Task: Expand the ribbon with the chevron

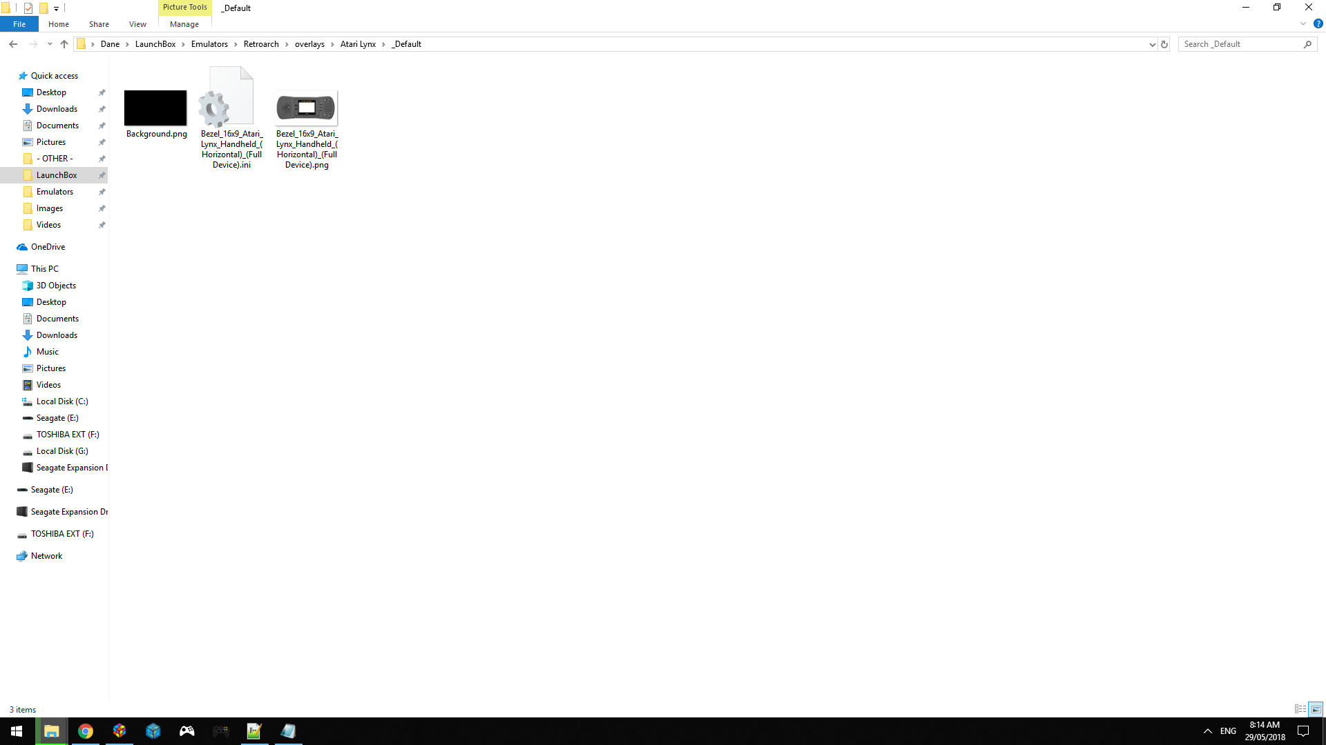Action: tap(1303, 23)
